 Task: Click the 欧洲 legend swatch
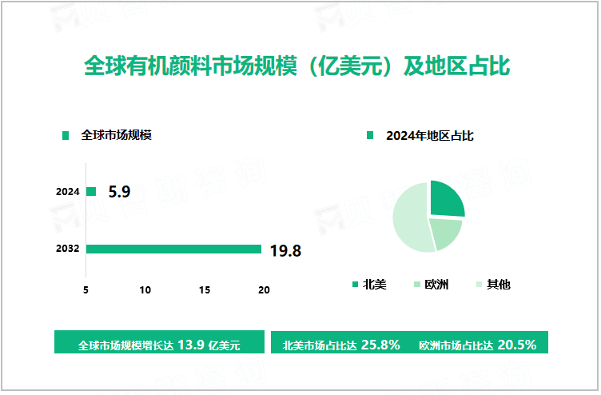click(417, 284)
